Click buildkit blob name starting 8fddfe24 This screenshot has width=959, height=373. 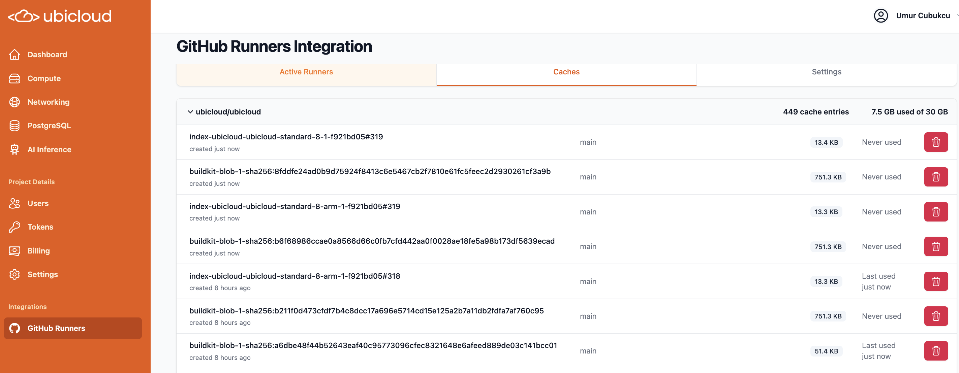click(370, 171)
